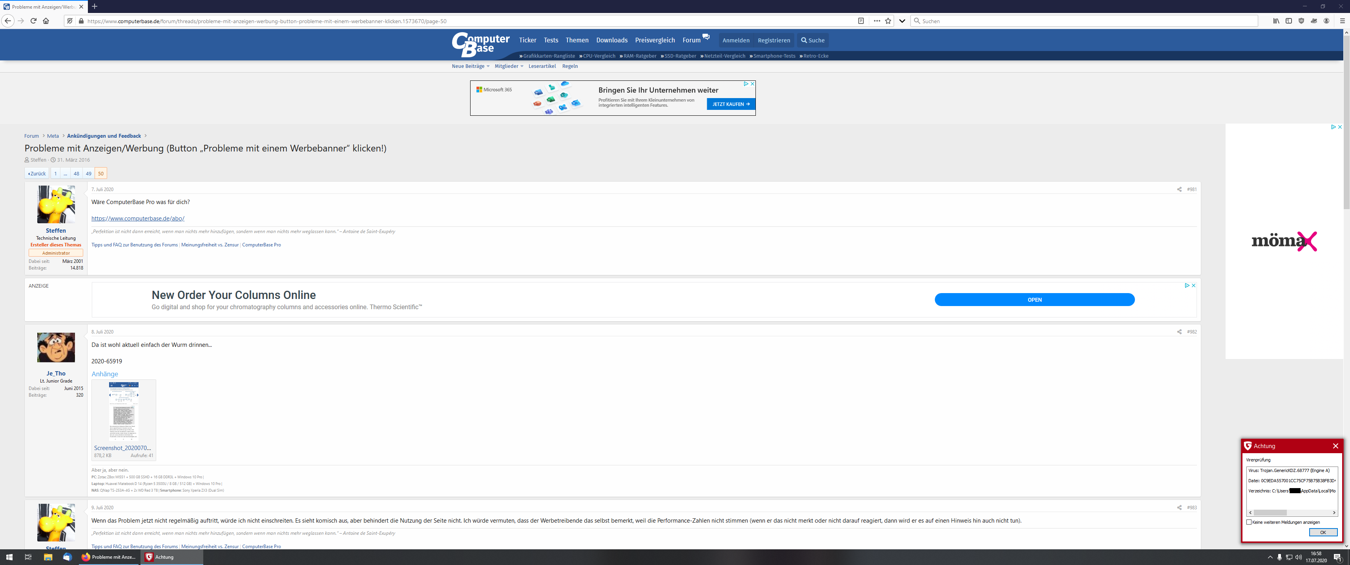
Task: Show the Firefox sidebar via toolbar icon
Action: (1289, 21)
